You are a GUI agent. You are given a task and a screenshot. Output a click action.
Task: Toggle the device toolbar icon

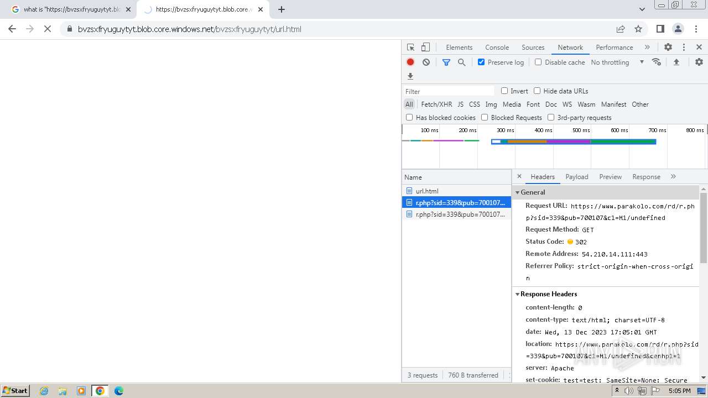pyautogui.click(x=425, y=48)
